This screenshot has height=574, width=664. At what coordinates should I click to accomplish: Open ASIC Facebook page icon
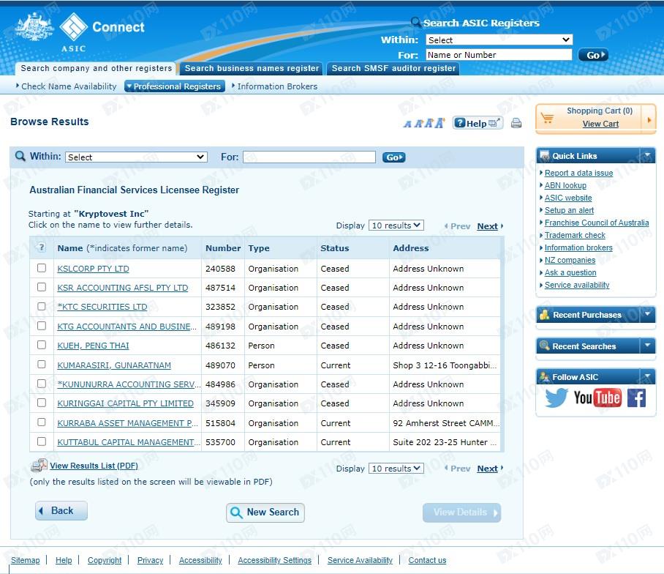click(636, 398)
